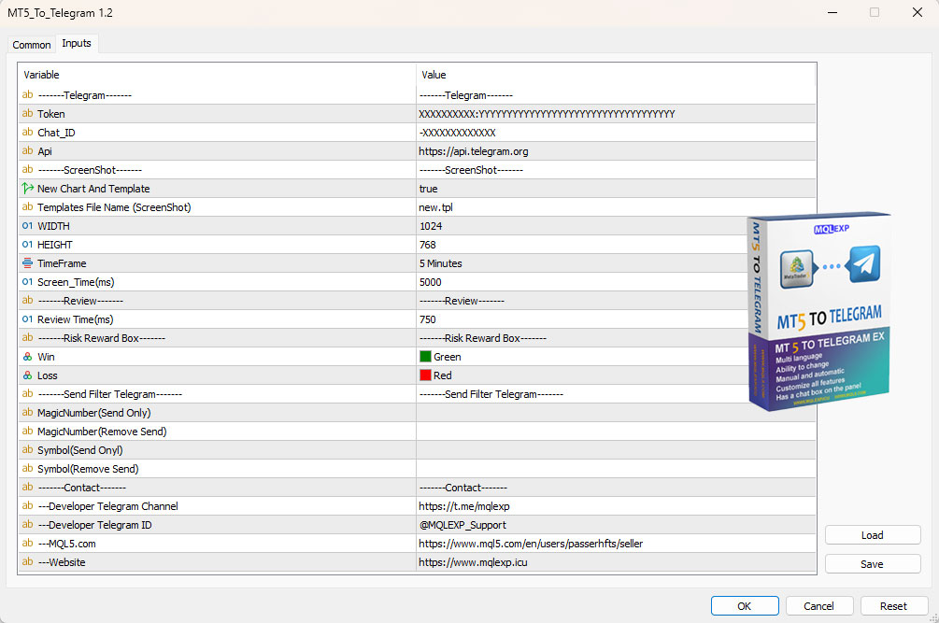Close the MT5_To_Telegram 1.2 window
The width and height of the screenshot is (939, 623).
tap(918, 12)
